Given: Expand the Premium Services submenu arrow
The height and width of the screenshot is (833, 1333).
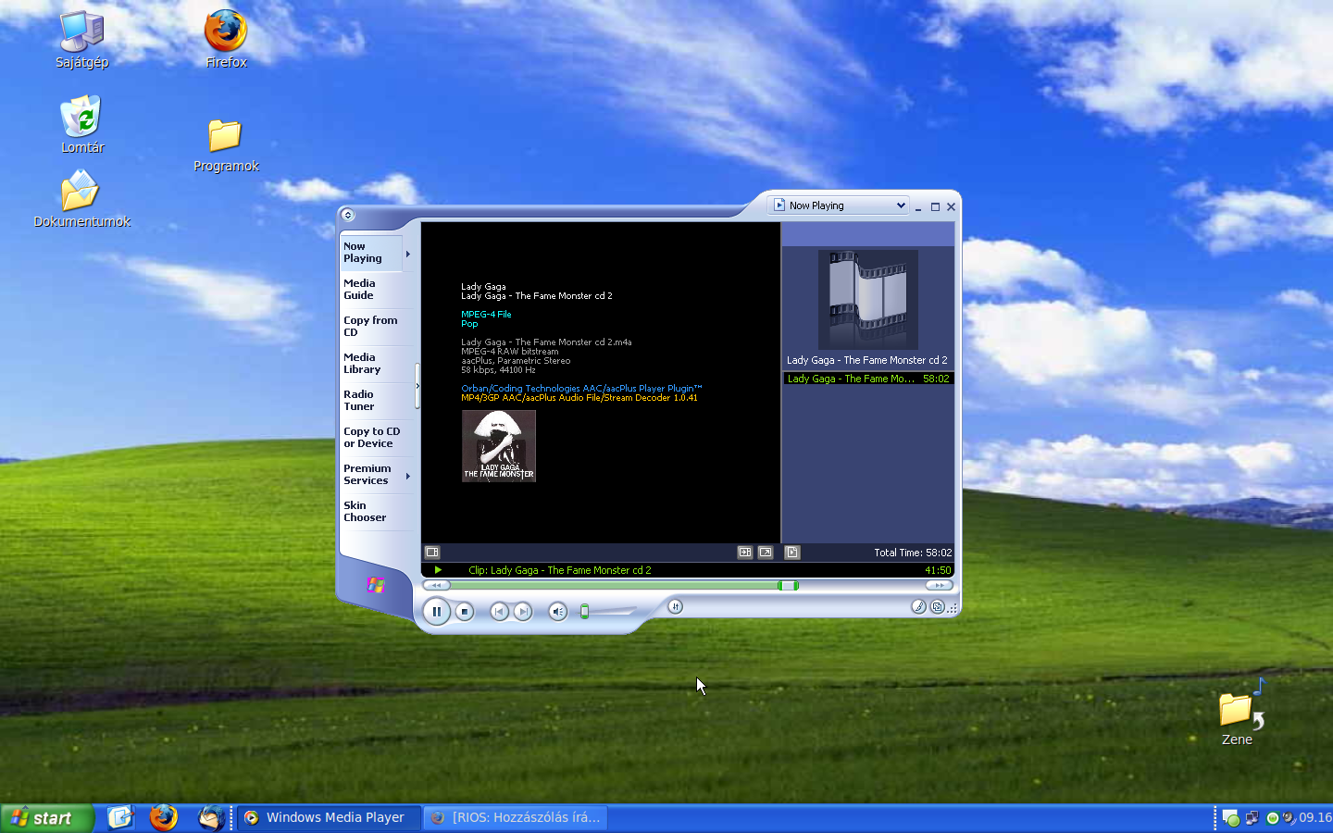Looking at the screenshot, I should (x=408, y=476).
